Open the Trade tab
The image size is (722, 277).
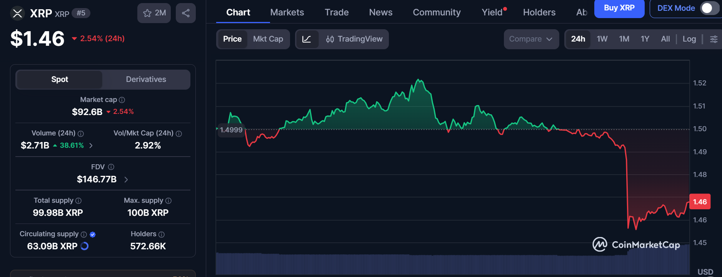click(337, 13)
